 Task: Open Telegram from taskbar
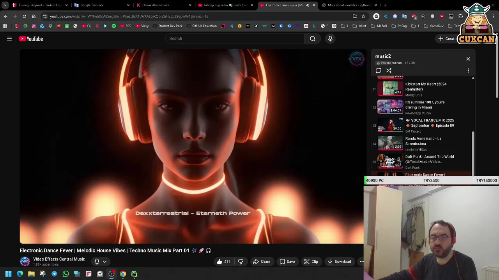click(x=54, y=274)
